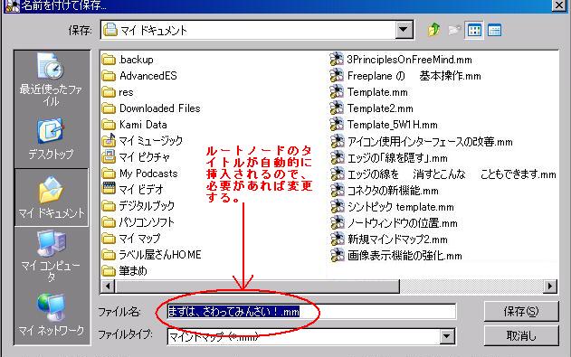The width and height of the screenshot is (571, 357).
Task: Click the 保存(S) button
Action: tap(521, 311)
